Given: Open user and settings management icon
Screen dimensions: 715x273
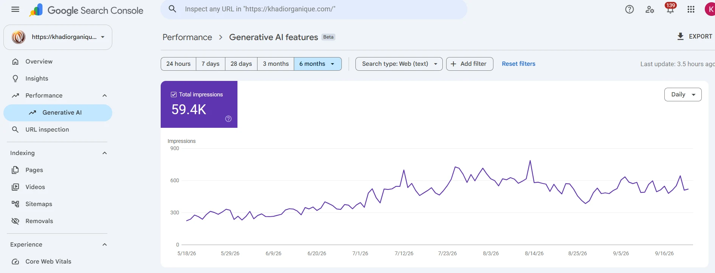Looking at the screenshot, I should (x=650, y=9).
